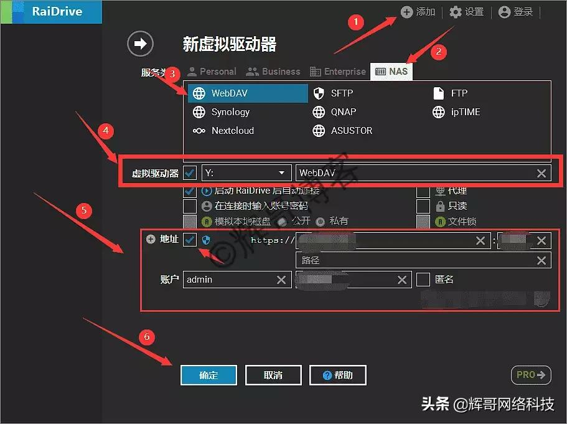Select the ipTIME service
Screen dimensions: 567x424
click(x=456, y=112)
